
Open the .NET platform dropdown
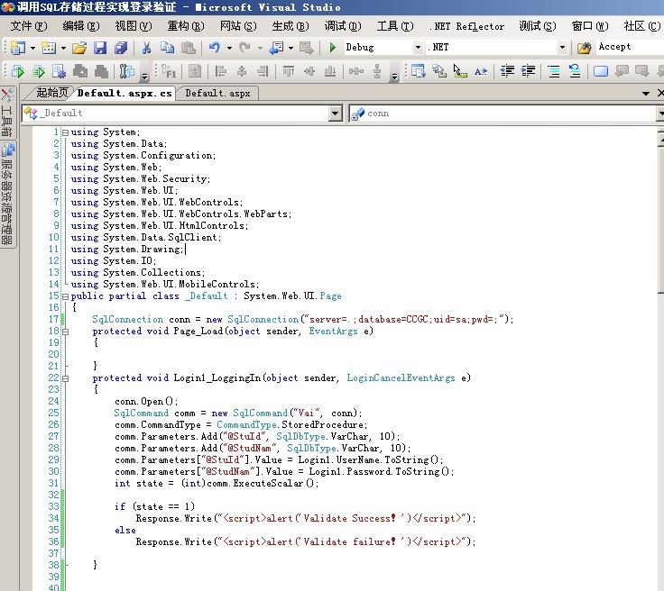click(x=562, y=48)
